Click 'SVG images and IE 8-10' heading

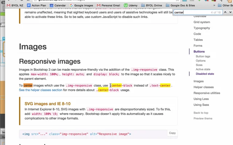coord(48,104)
